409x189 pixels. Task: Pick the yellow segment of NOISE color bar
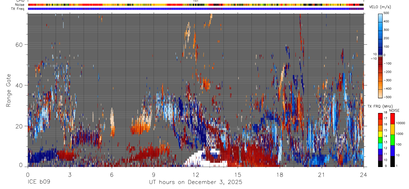[x=393, y=129]
